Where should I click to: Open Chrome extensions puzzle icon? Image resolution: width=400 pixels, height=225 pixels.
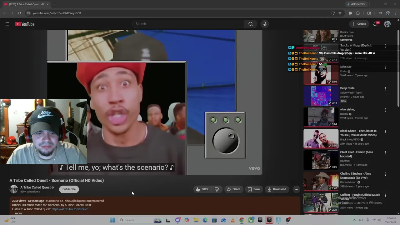tap(358, 13)
